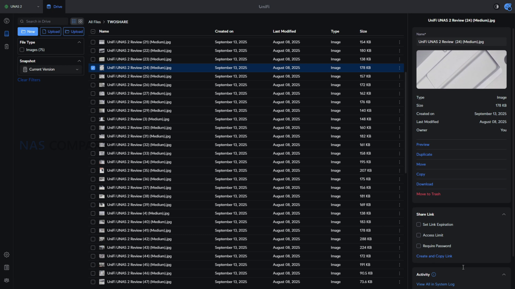Click Move to Trash link
515x289 pixels.
pyautogui.click(x=428, y=194)
